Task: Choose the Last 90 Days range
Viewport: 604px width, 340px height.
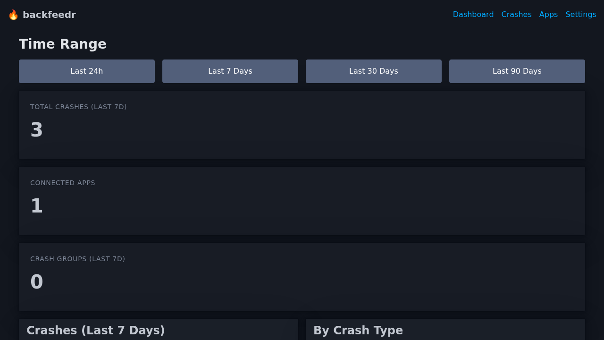Action: pos(517,71)
